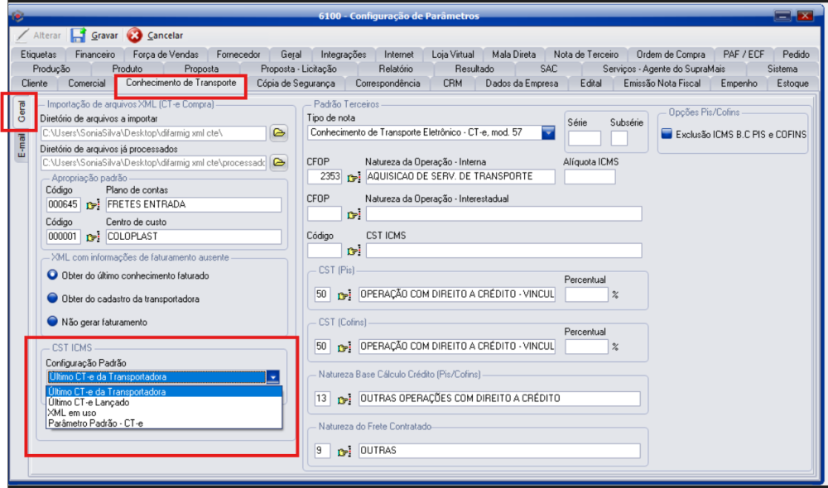Enable Exclusão ICMS B.C PIS e COFINS checkbox

click(x=667, y=134)
